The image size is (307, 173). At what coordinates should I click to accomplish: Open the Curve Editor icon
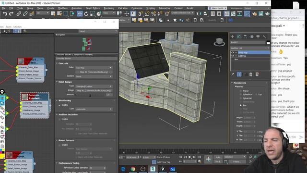233,14
